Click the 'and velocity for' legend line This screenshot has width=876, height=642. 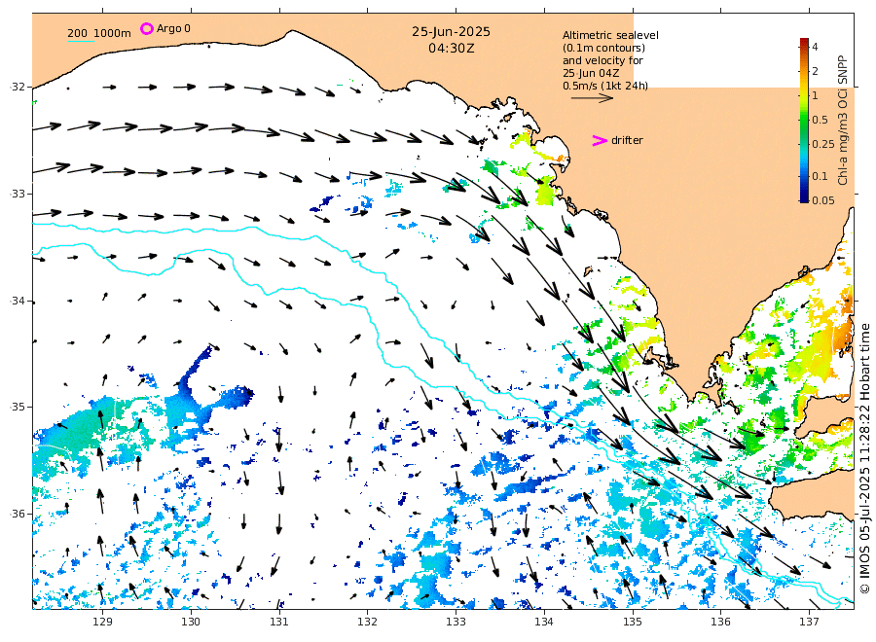pyautogui.click(x=602, y=60)
